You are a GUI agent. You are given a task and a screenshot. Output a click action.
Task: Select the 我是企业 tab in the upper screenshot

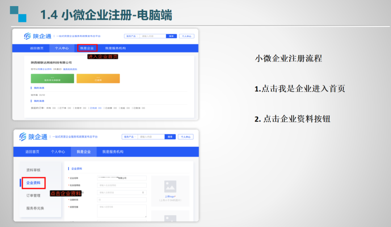pos(87,48)
